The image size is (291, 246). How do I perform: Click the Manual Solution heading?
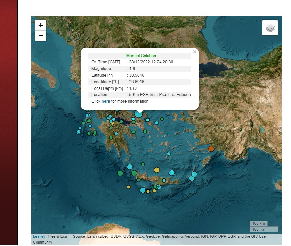coord(141,56)
